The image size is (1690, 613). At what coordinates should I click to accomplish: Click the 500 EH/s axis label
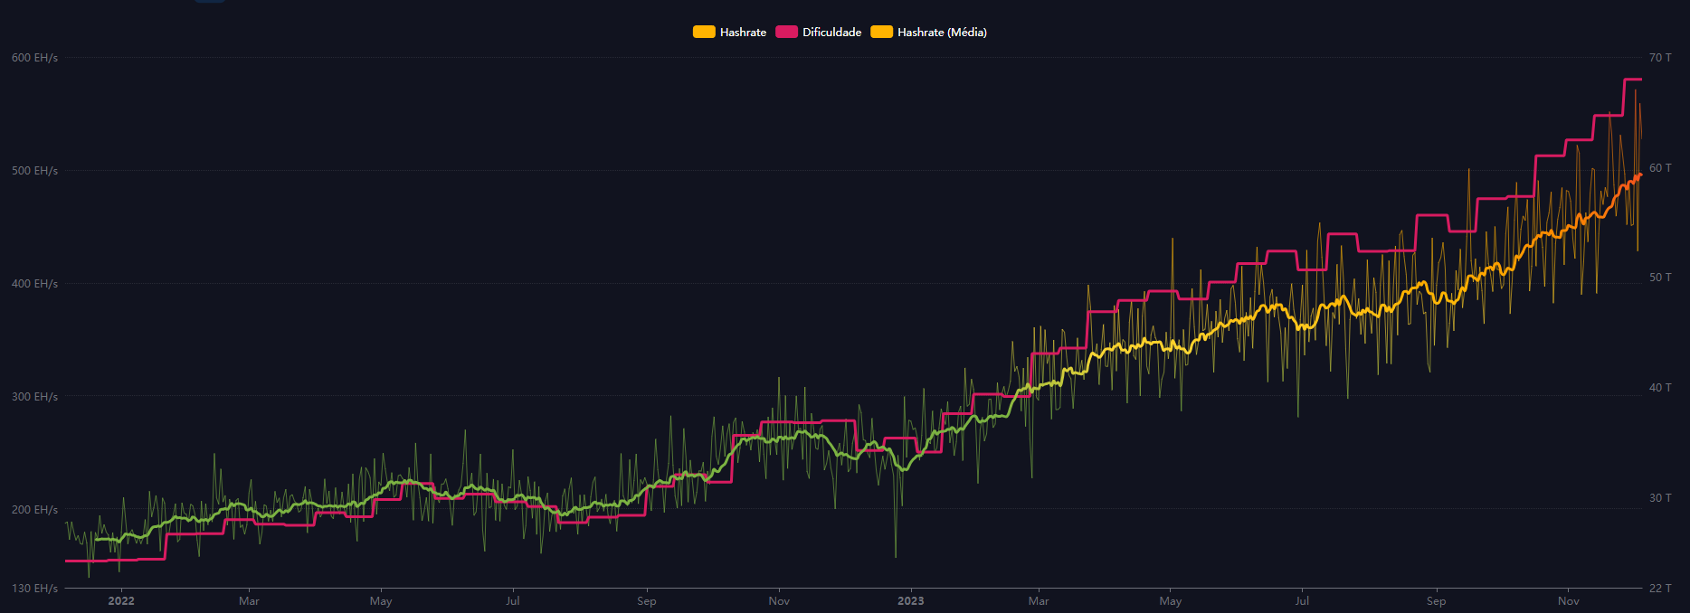[34, 171]
